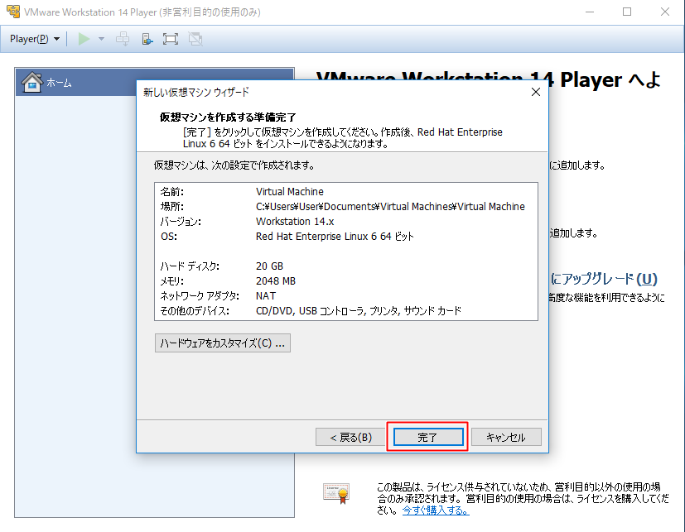The width and height of the screenshot is (685, 532).
Task: Click the ハード ディスク: label
Action: 190,266
